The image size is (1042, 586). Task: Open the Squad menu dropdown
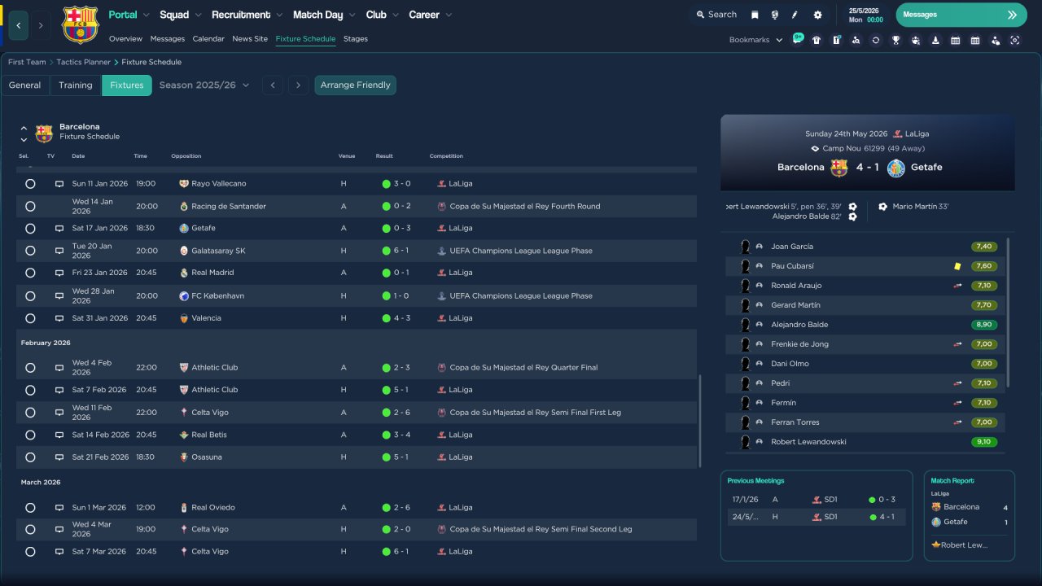point(180,15)
